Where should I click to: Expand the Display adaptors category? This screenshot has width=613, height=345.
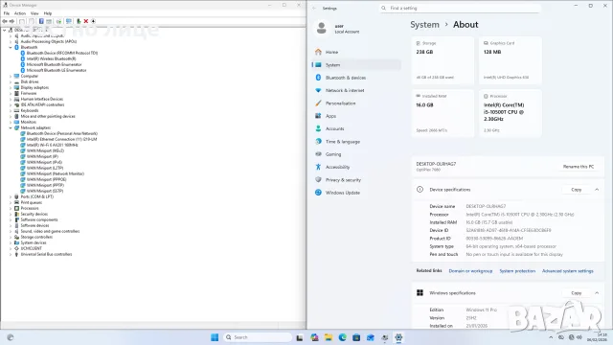[x=11, y=87]
